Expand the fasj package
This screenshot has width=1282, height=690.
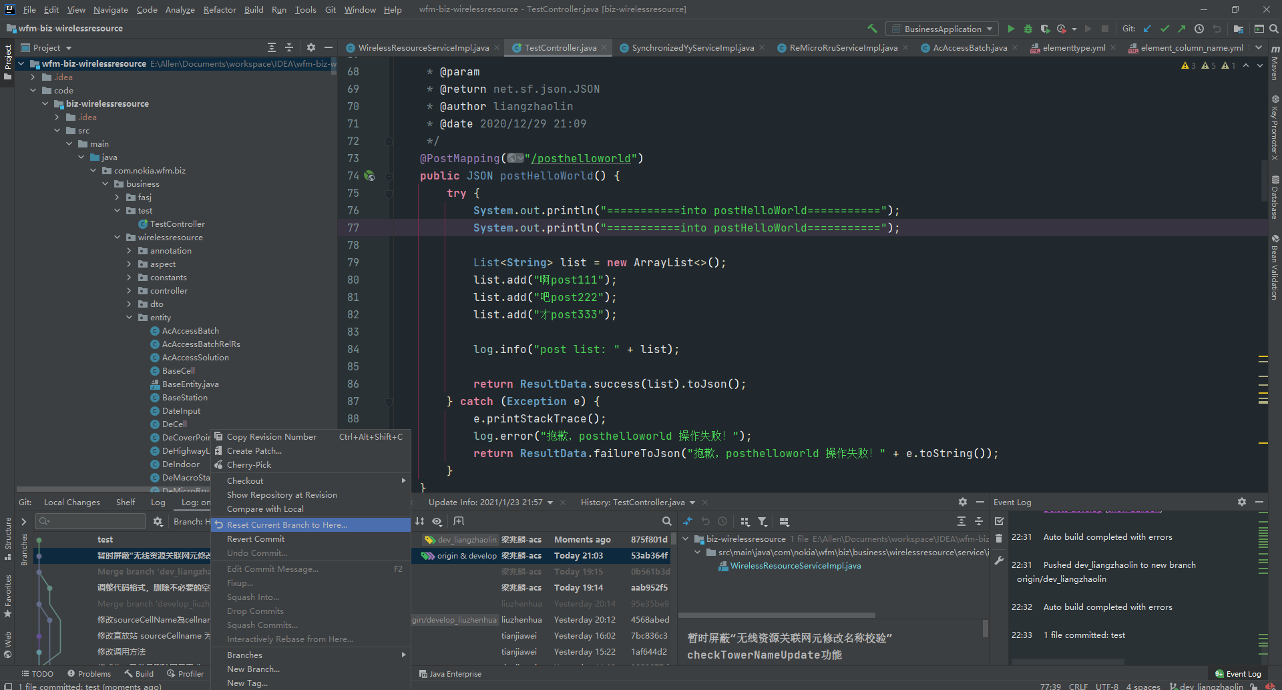tap(117, 197)
